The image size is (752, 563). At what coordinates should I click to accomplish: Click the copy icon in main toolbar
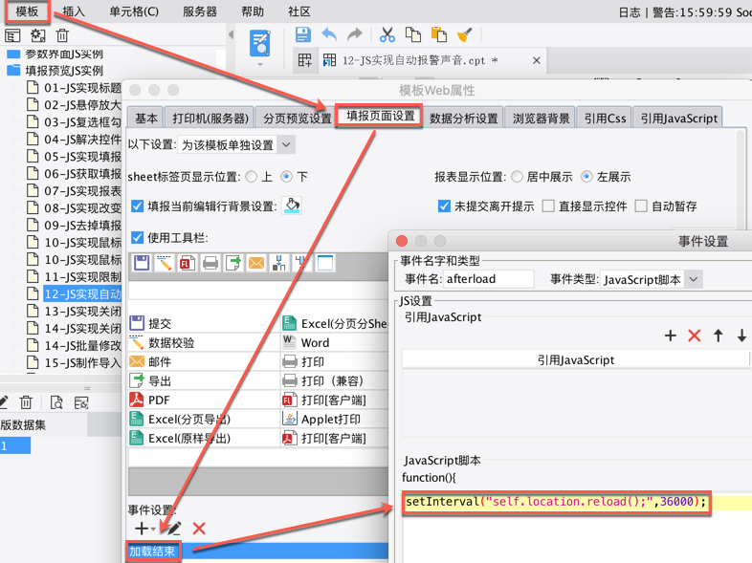pos(413,34)
